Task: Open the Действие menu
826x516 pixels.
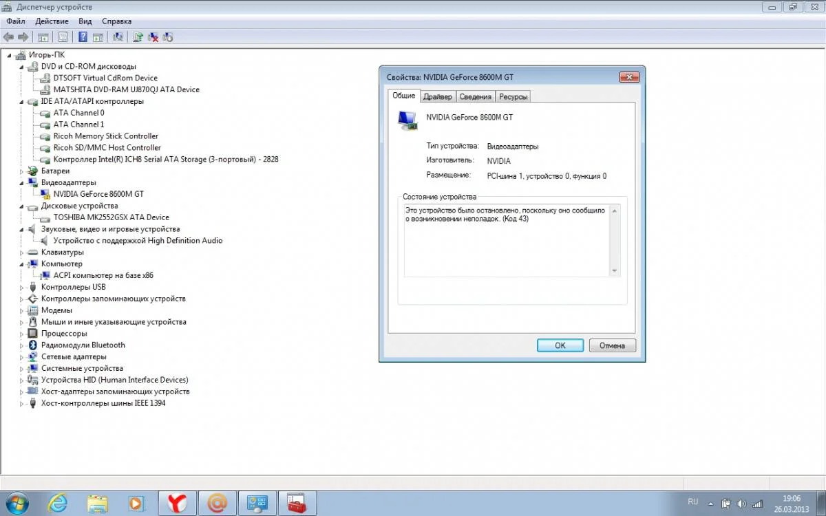Action: pos(52,21)
